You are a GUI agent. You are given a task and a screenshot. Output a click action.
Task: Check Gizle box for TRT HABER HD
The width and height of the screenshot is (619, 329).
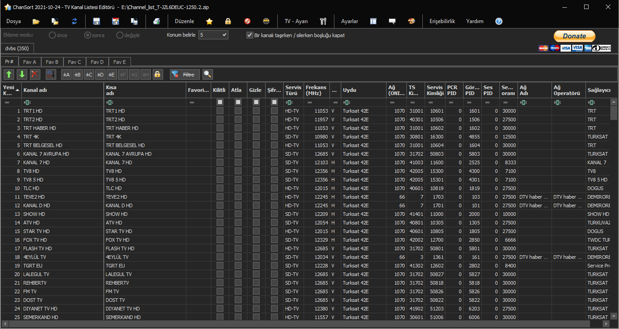click(256, 128)
